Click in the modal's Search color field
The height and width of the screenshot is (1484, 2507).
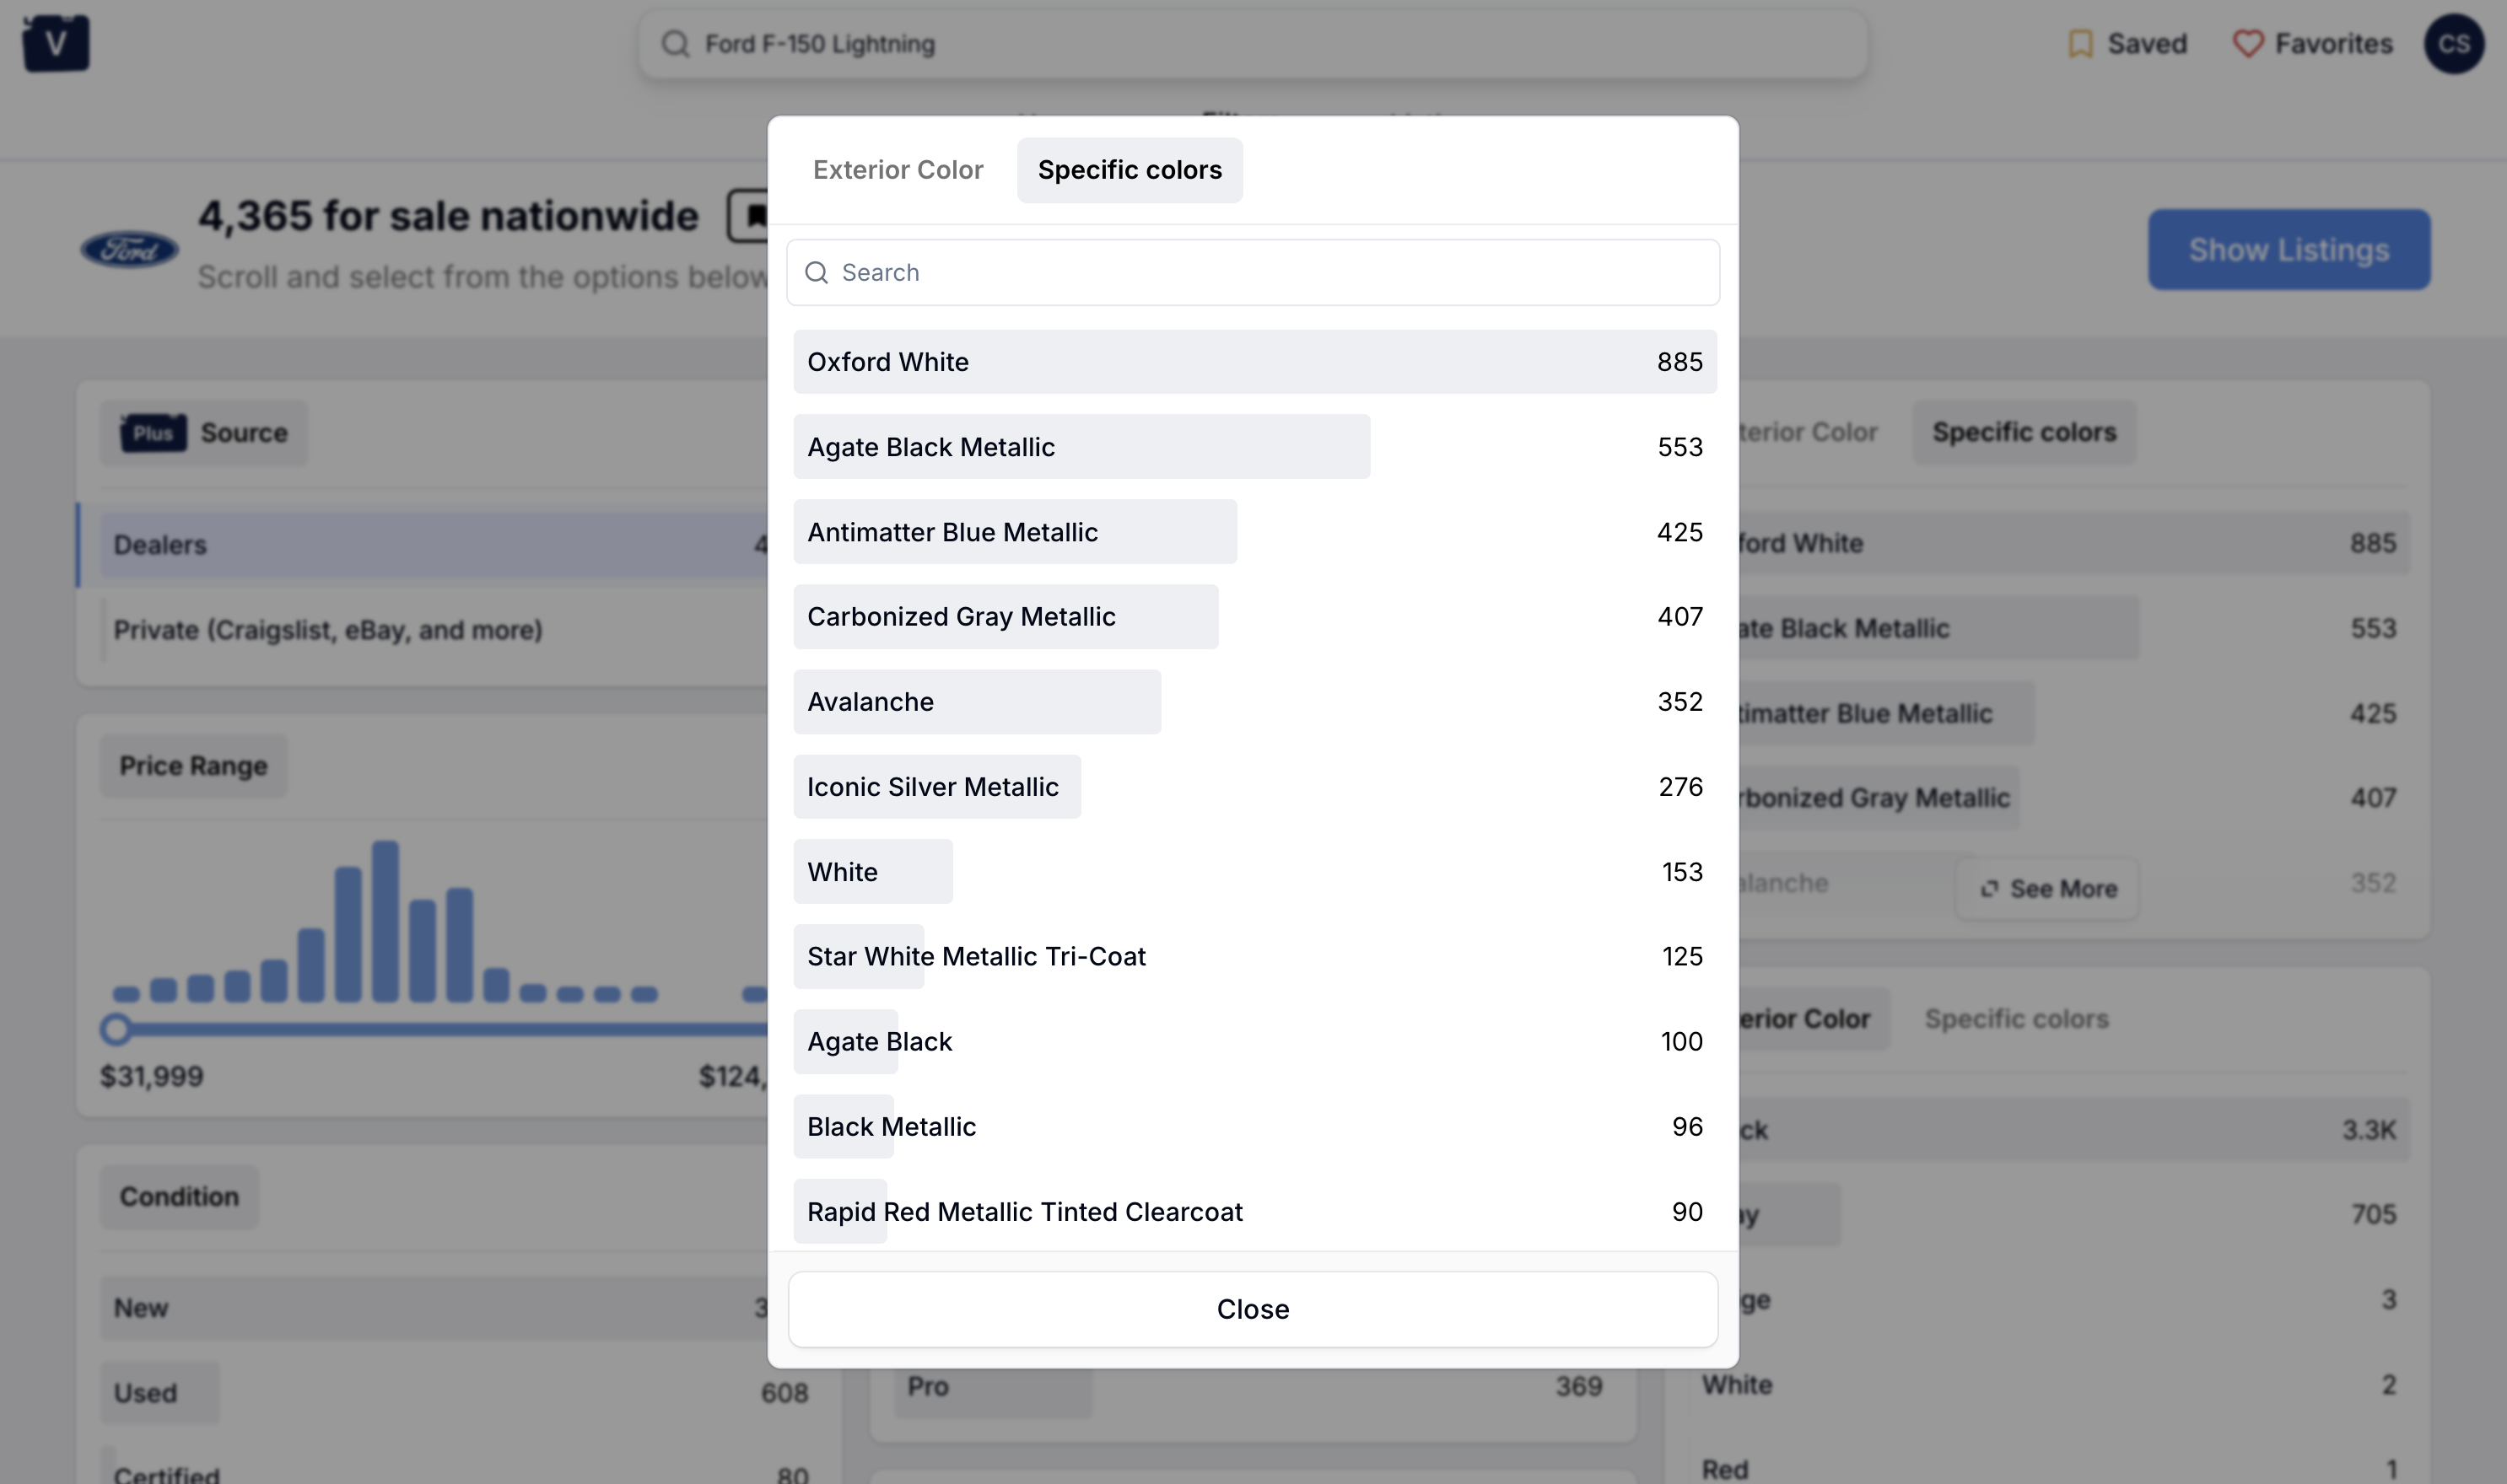pyautogui.click(x=1253, y=272)
